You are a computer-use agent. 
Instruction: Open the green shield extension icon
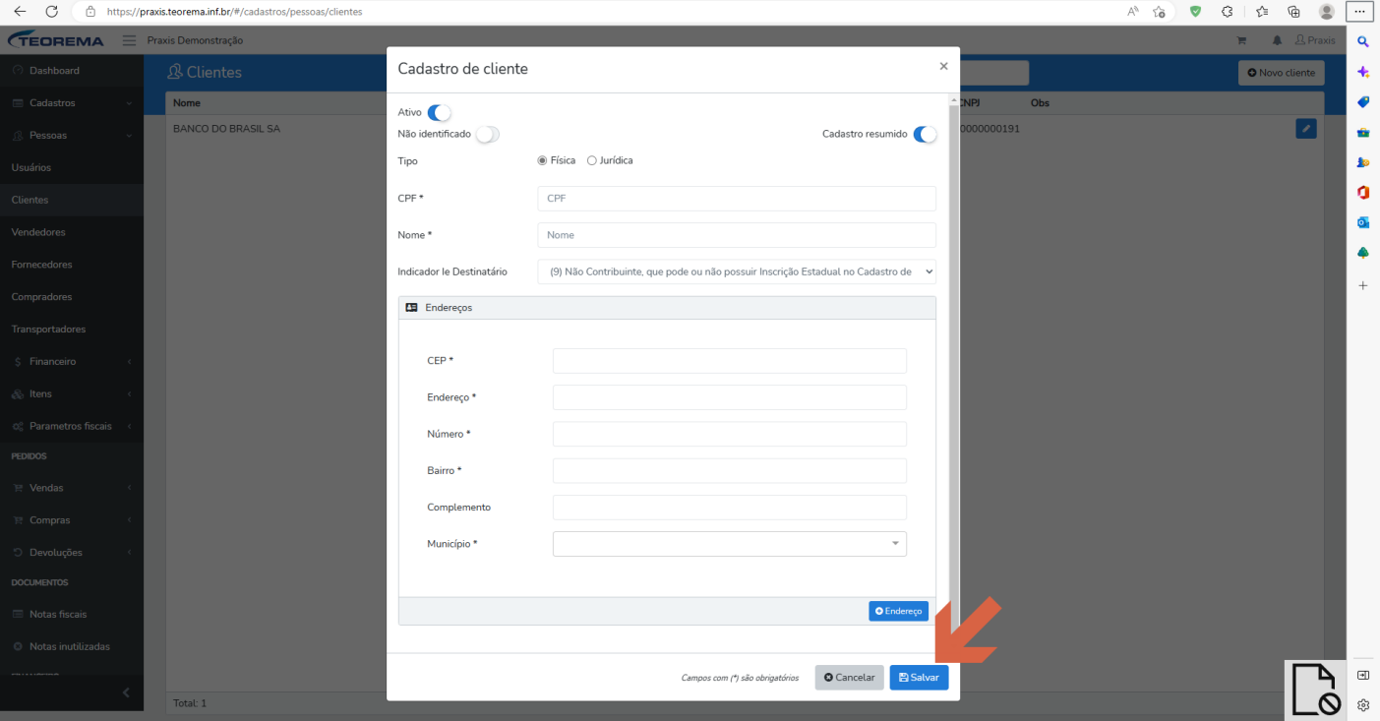tap(1195, 12)
